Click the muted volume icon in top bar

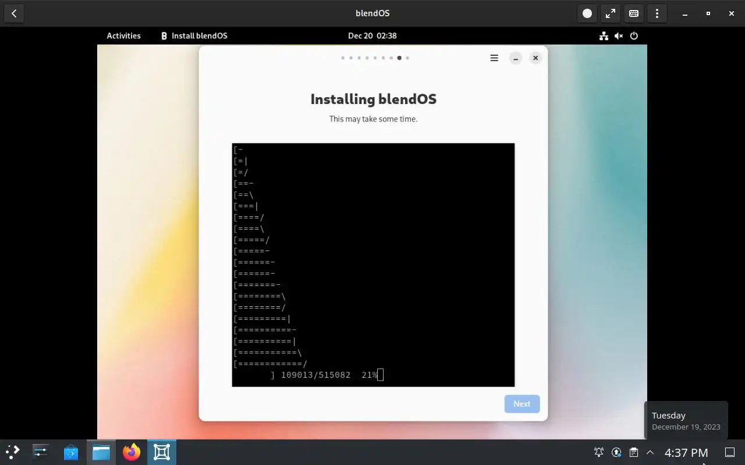[x=619, y=35]
